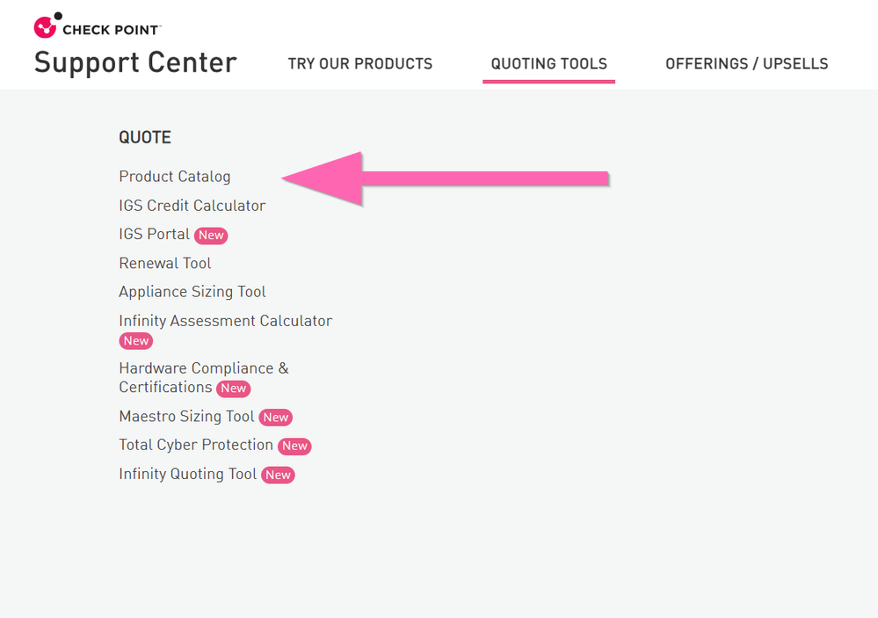Select the QUOTING TOOLS tab
Image resolution: width=878 pixels, height=618 pixels.
[x=548, y=64]
